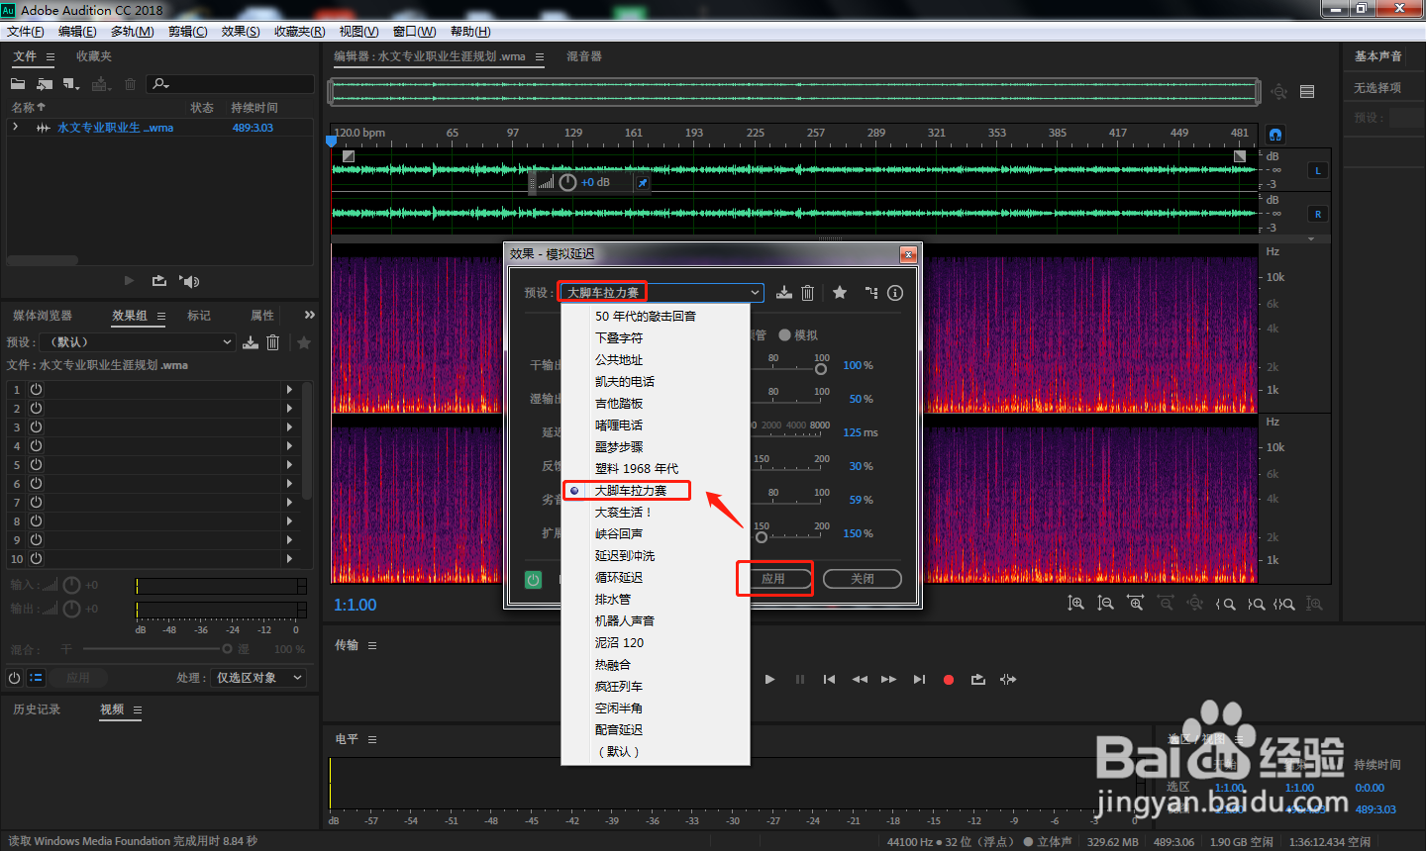This screenshot has height=851, width=1426.
Task: Toggle the rack power button at the panel bottom
Action: (14, 678)
